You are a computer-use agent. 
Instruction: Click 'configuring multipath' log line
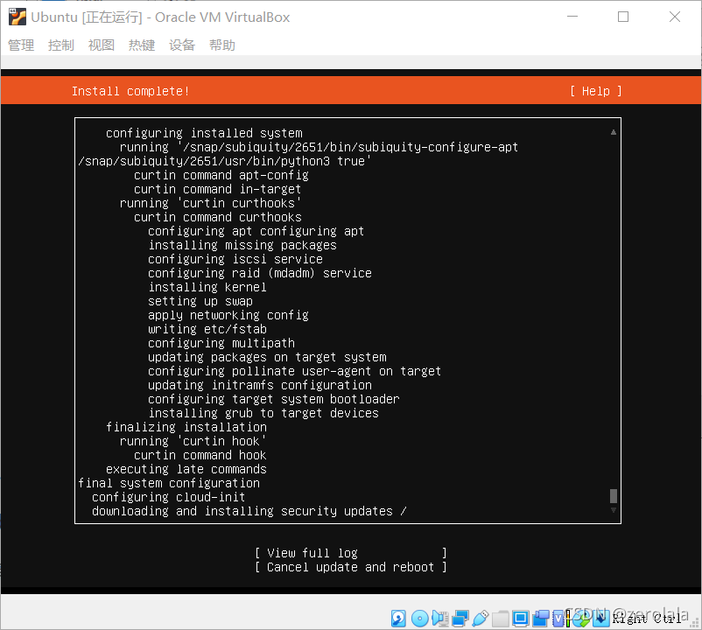(221, 343)
